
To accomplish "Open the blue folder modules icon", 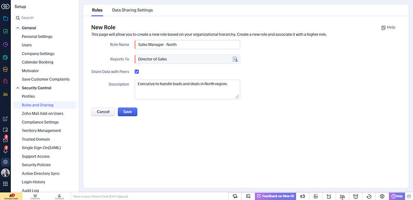I will coord(5,18).
